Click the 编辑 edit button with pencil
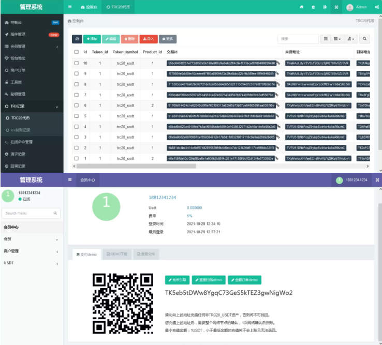 (111, 39)
